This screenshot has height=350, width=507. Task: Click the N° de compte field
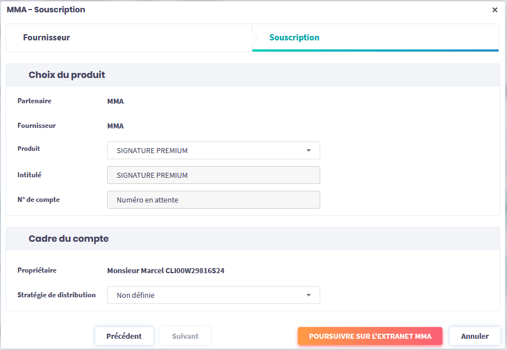click(213, 200)
